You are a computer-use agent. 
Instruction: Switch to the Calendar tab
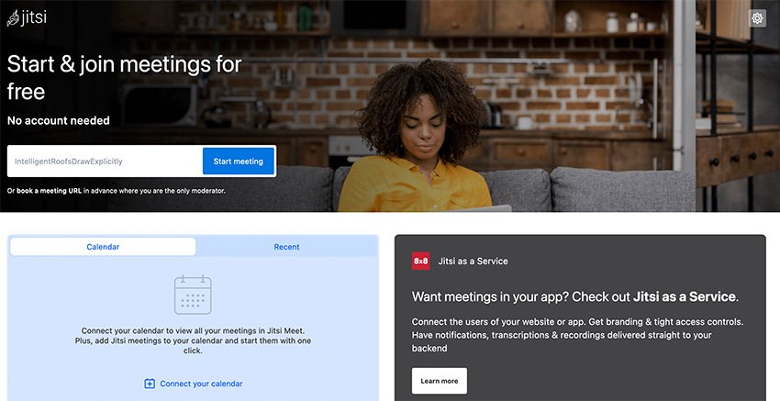103,247
